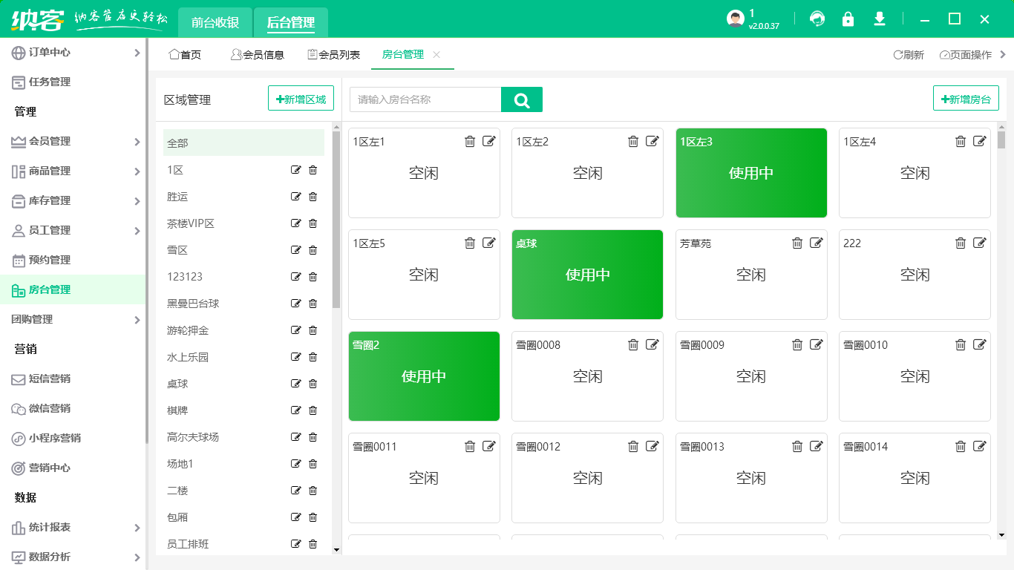The height and width of the screenshot is (570, 1014).
Task: Delete the 茶楼VIP区 area
Action: [x=313, y=223]
